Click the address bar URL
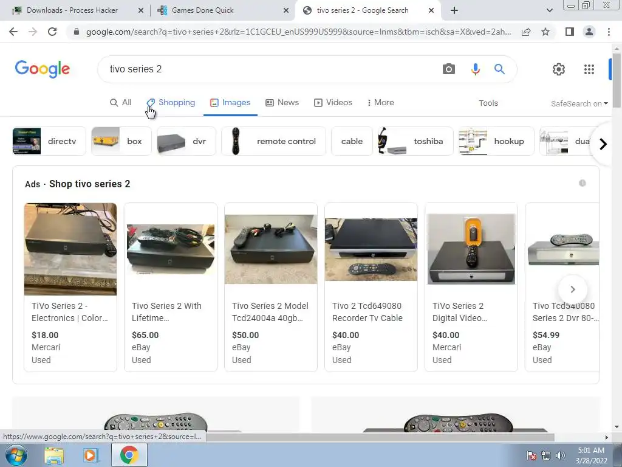The height and width of the screenshot is (467, 622). click(298, 32)
